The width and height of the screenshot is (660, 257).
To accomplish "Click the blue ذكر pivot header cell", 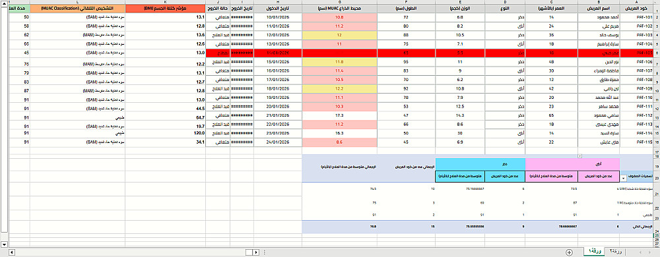I will click(480, 164).
